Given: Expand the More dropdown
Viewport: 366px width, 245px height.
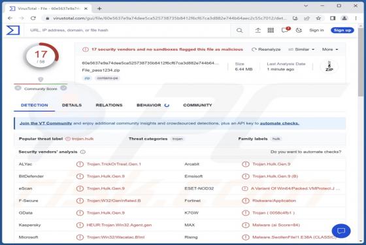Looking at the screenshot, I should click(330, 50).
